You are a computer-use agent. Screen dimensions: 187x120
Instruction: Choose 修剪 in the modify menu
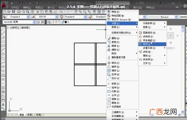[x=123, y=84]
